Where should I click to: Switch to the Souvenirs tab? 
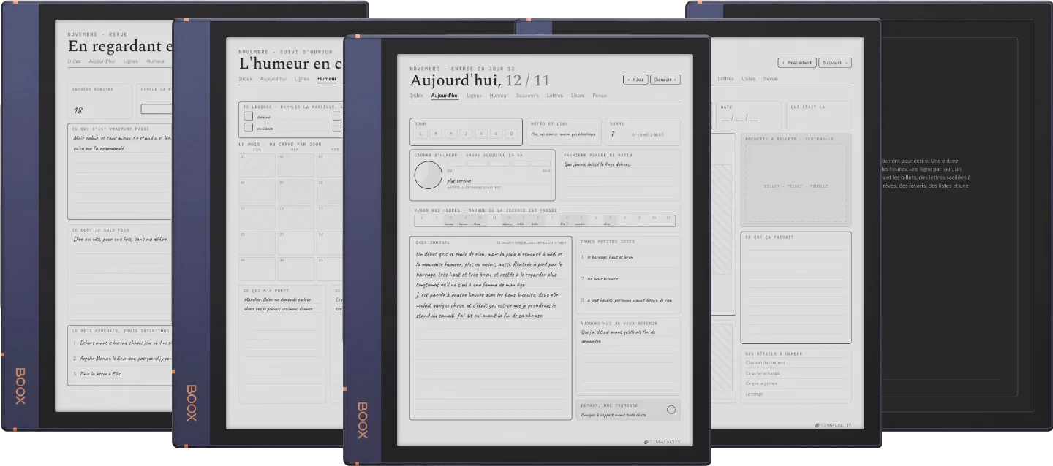(526, 96)
